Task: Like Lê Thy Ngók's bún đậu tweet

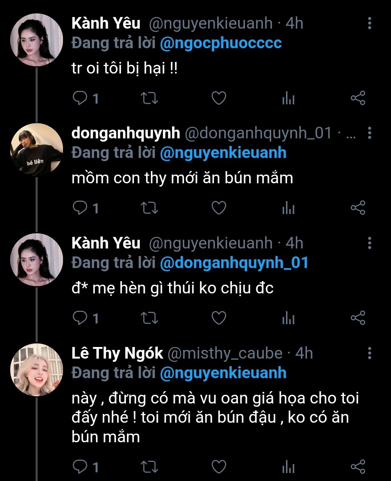Action: pyautogui.click(x=219, y=467)
